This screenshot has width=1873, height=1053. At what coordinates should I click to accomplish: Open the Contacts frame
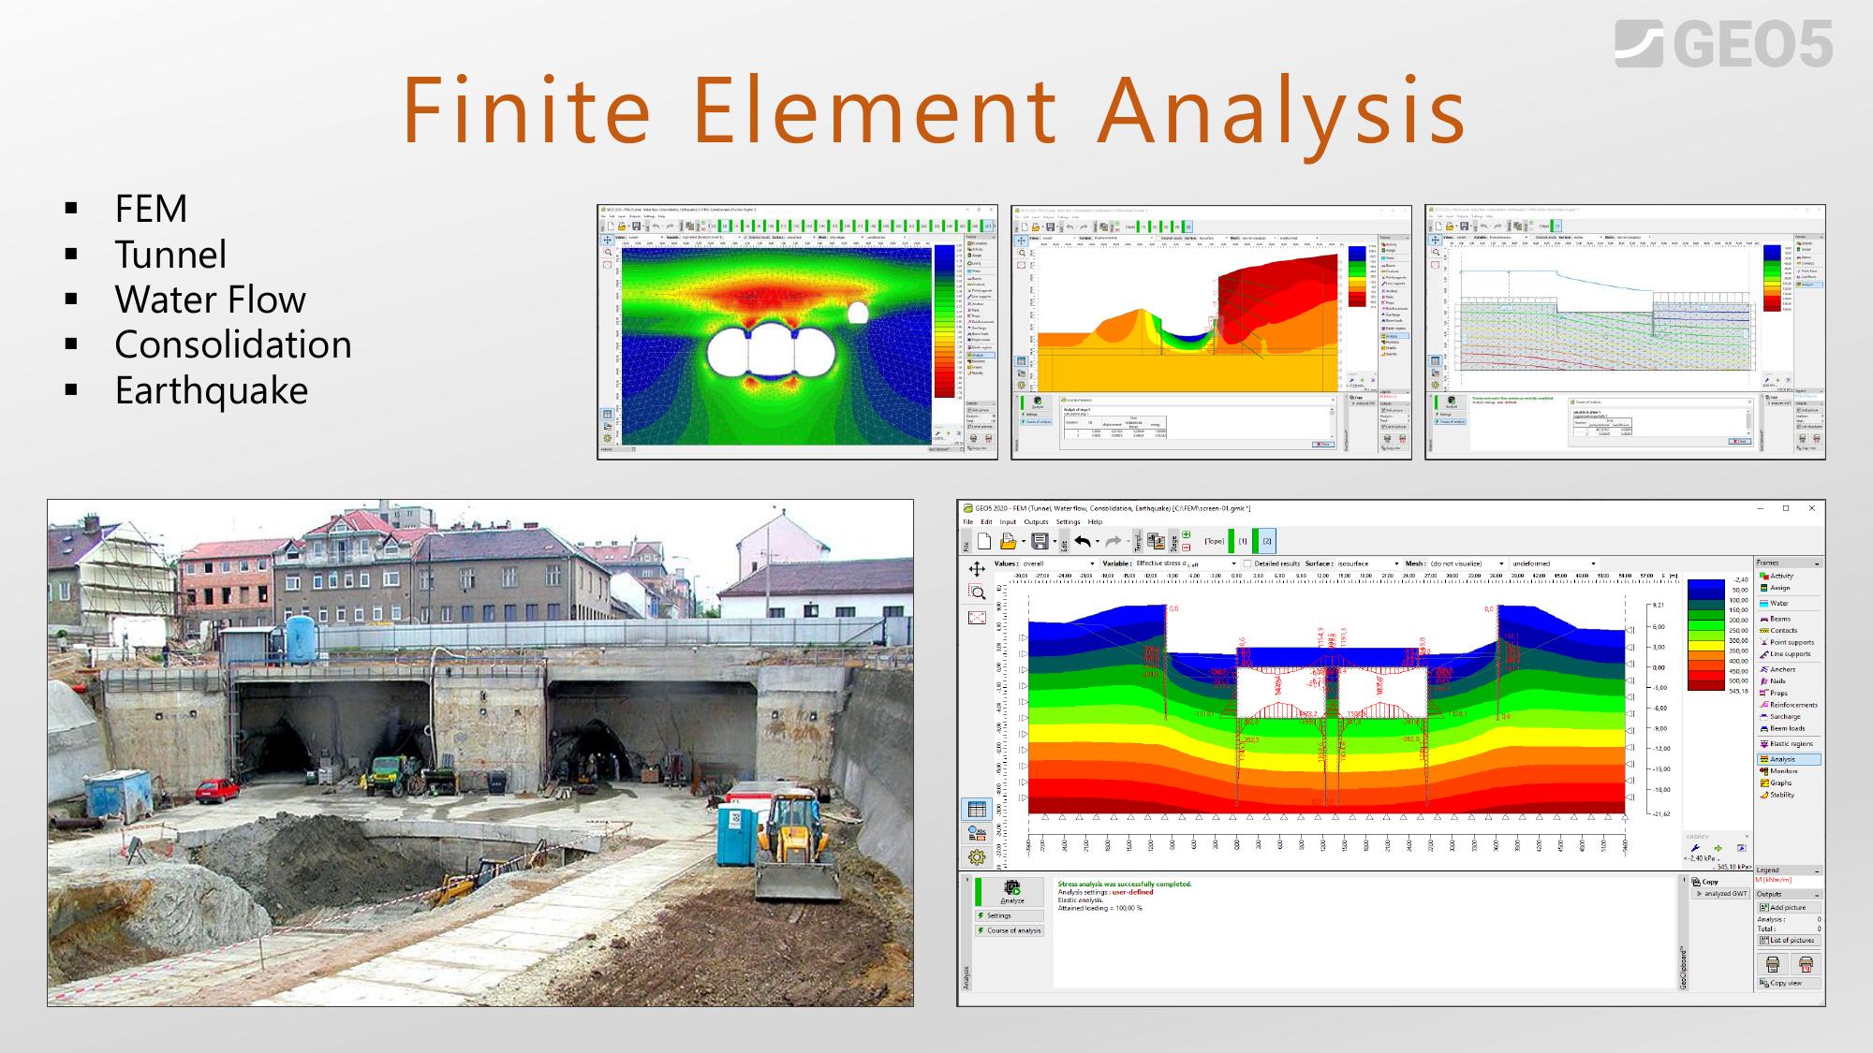1789,631
